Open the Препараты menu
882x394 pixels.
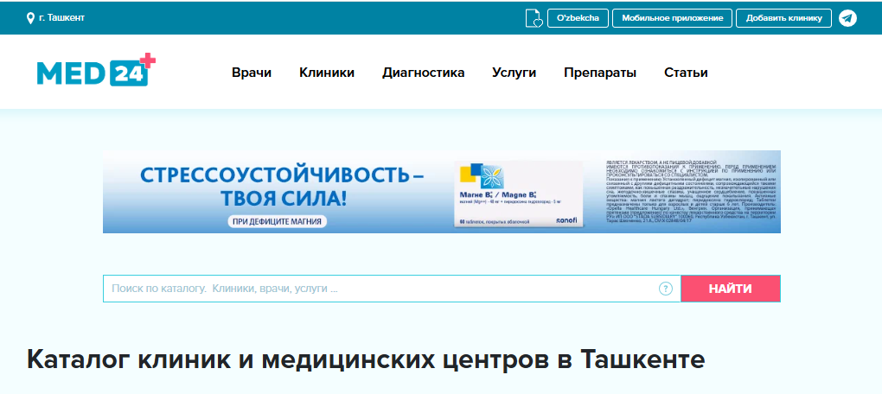tap(600, 73)
